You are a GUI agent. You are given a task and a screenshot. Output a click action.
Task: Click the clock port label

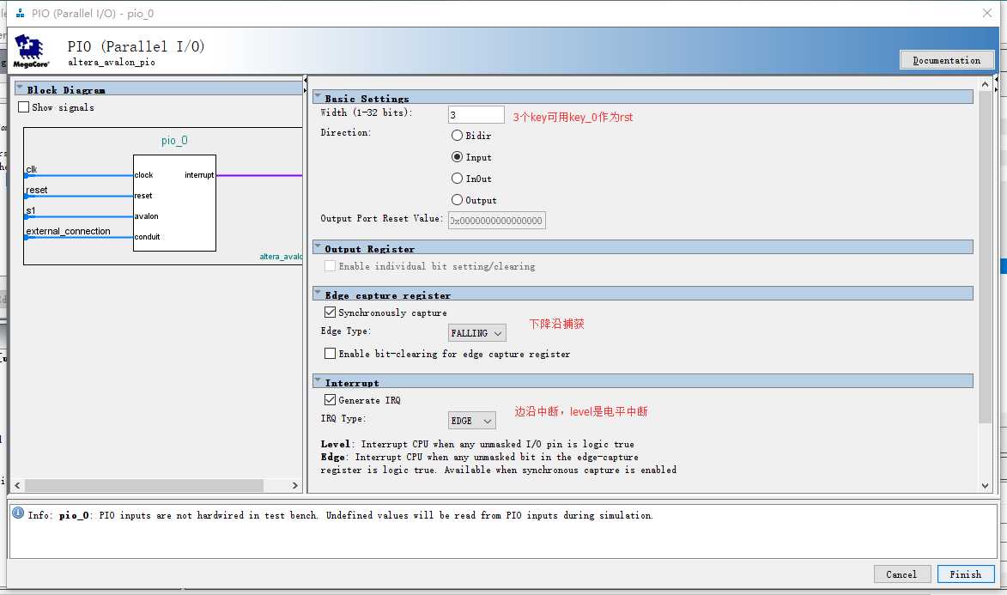144,175
